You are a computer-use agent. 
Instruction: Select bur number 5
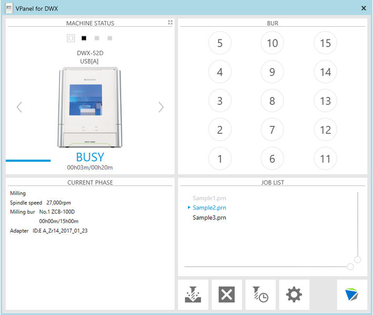point(220,43)
